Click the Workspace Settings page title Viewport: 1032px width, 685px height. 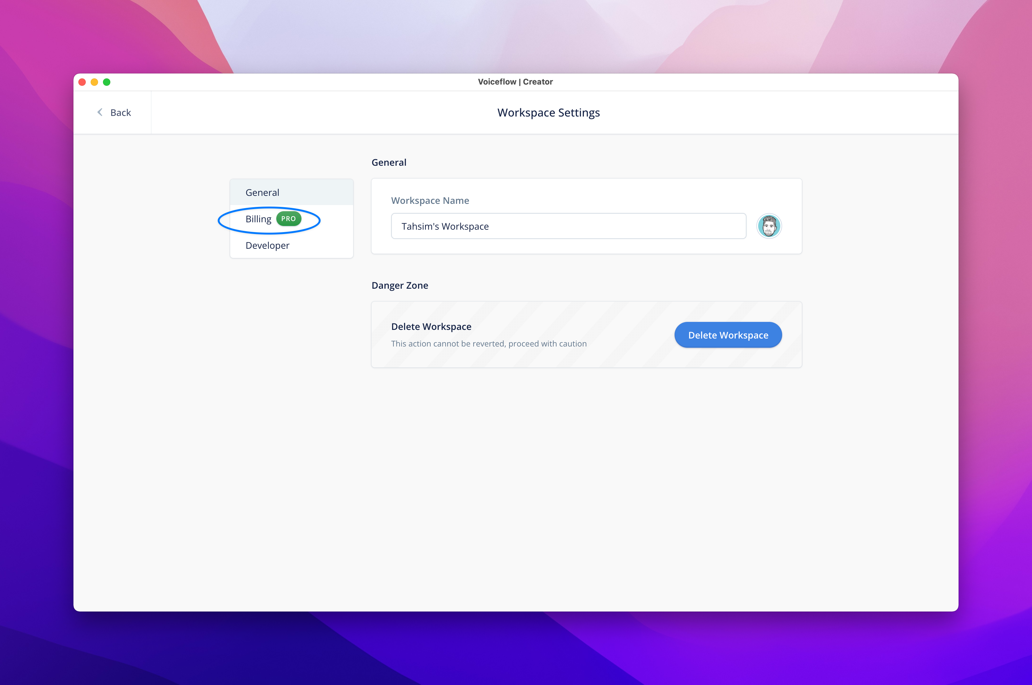(x=548, y=113)
